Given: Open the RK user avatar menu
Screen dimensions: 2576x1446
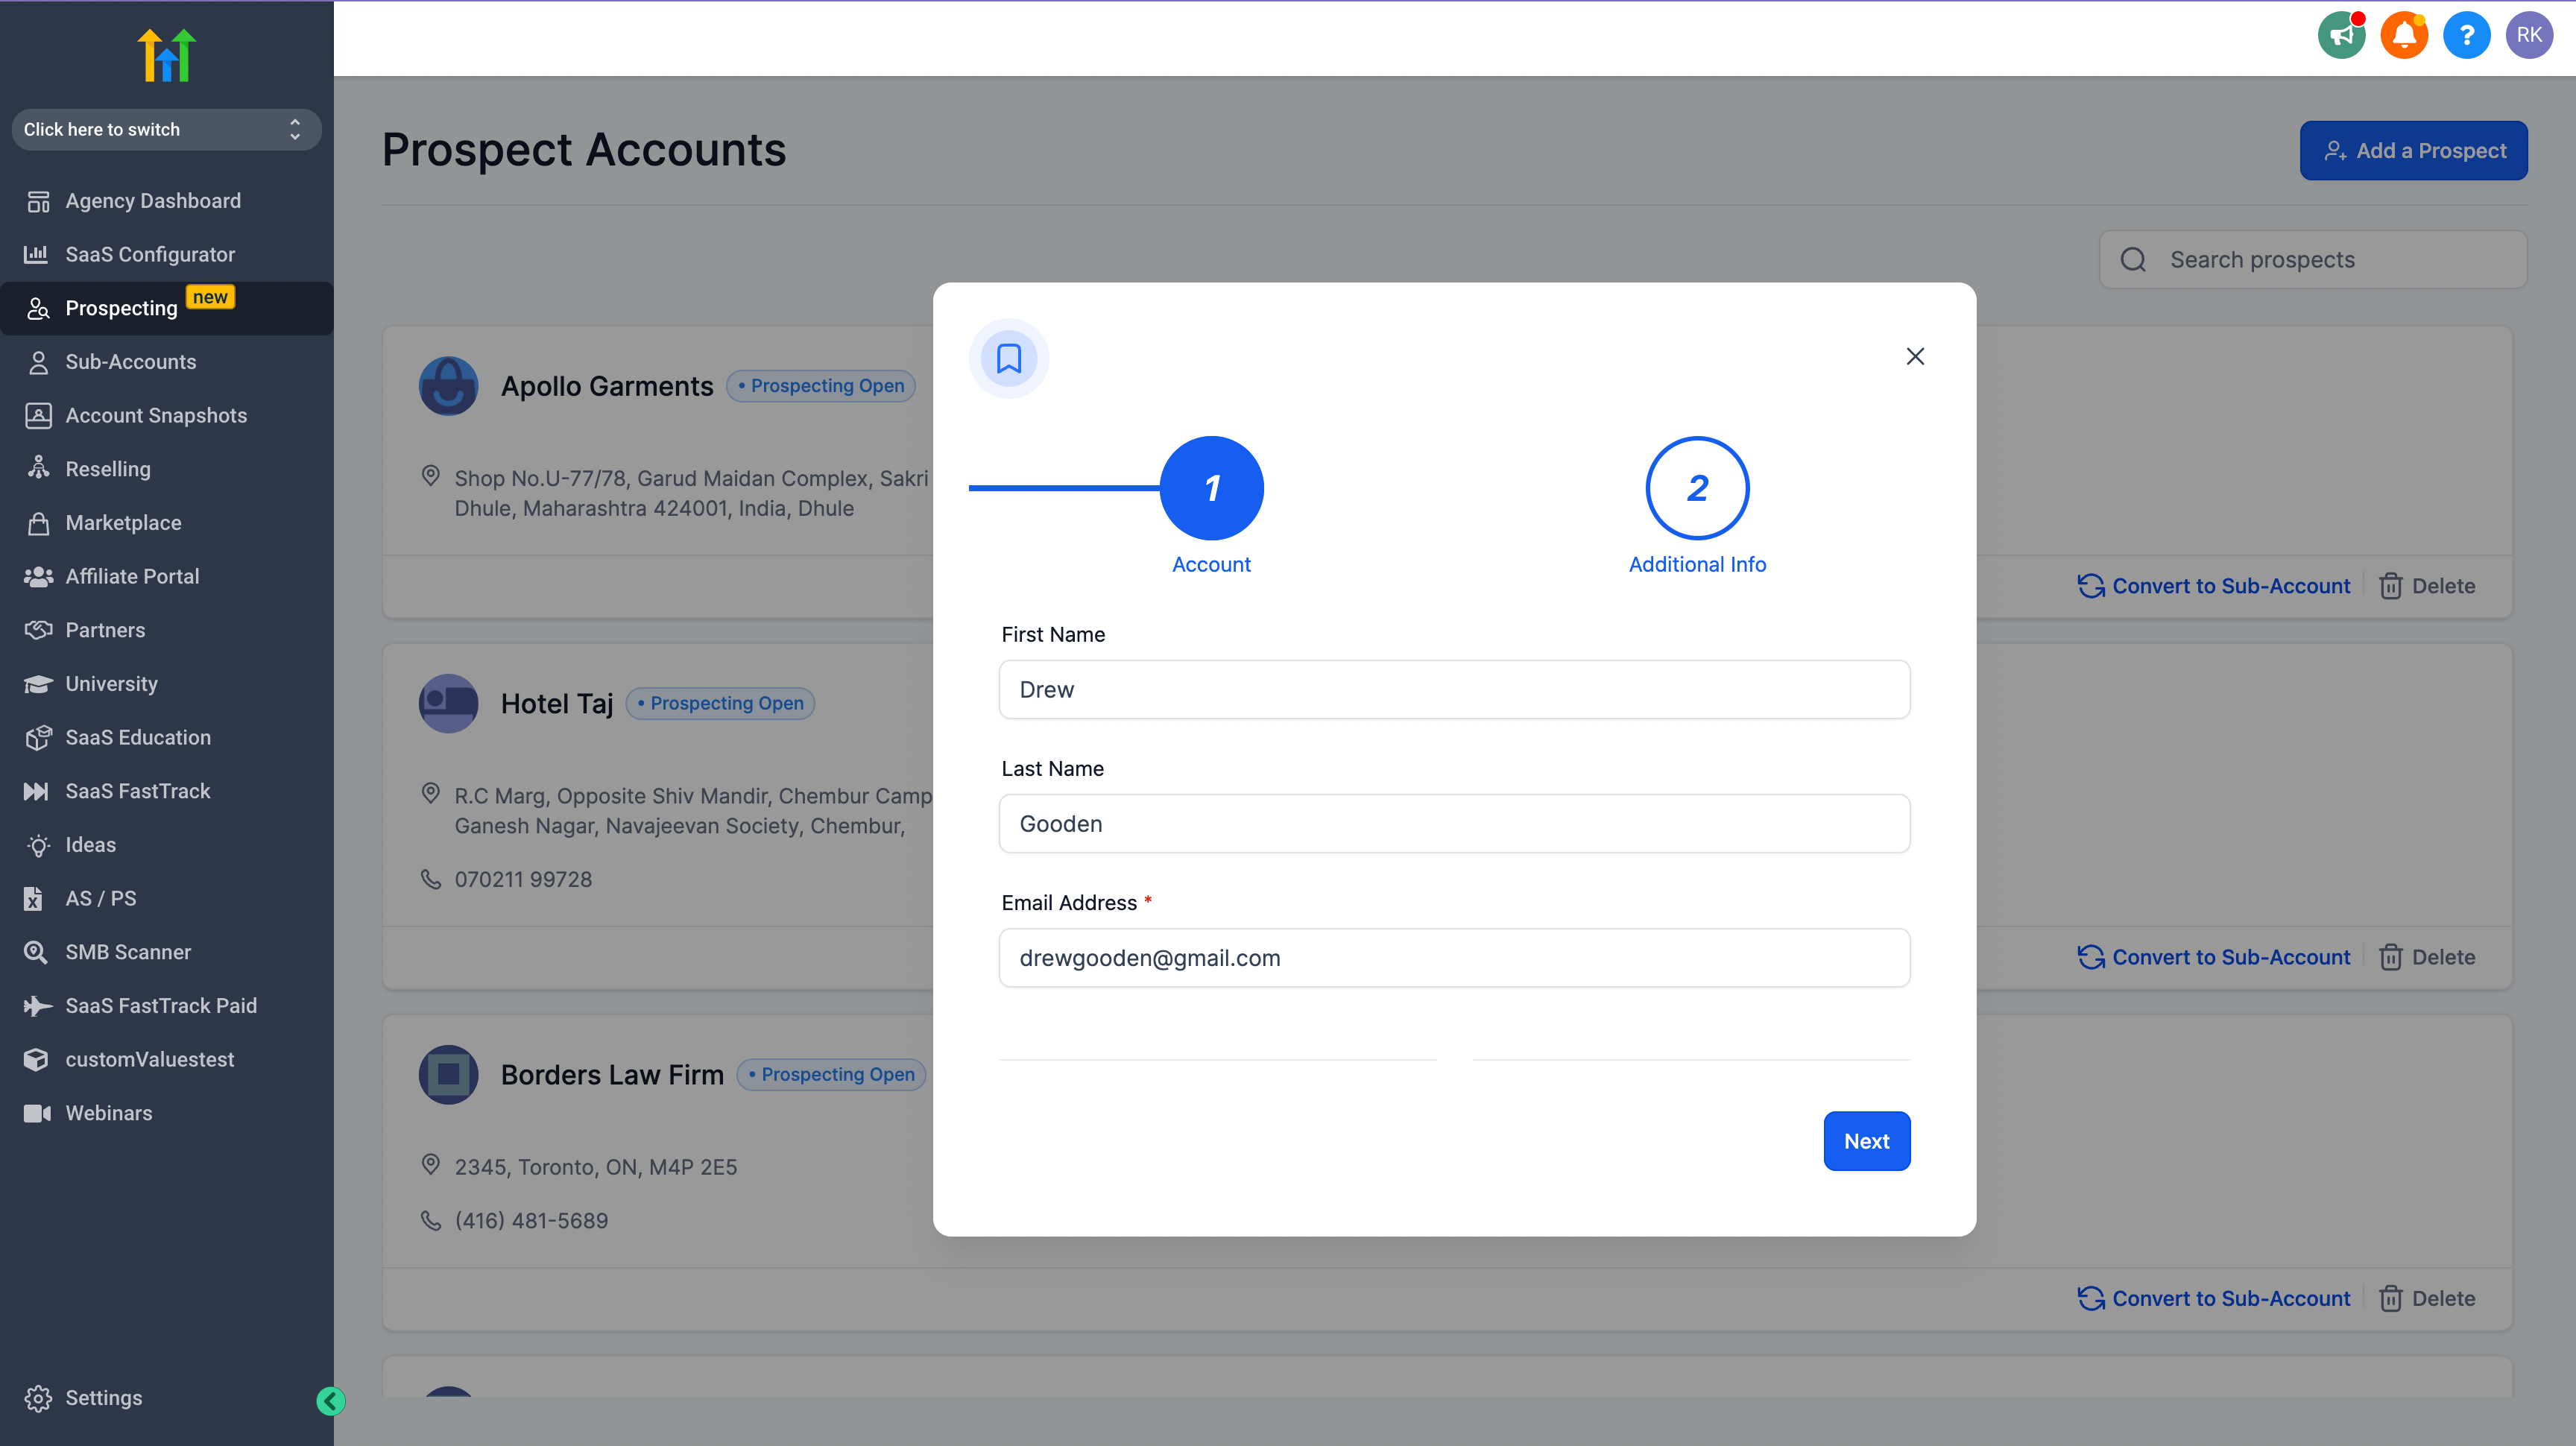Looking at the screenshot, I should (2529, 36).
